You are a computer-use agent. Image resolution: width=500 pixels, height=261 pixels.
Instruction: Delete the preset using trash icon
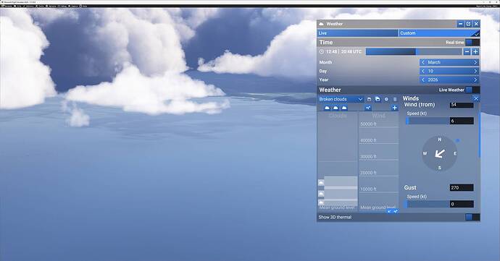click(395, 99)
